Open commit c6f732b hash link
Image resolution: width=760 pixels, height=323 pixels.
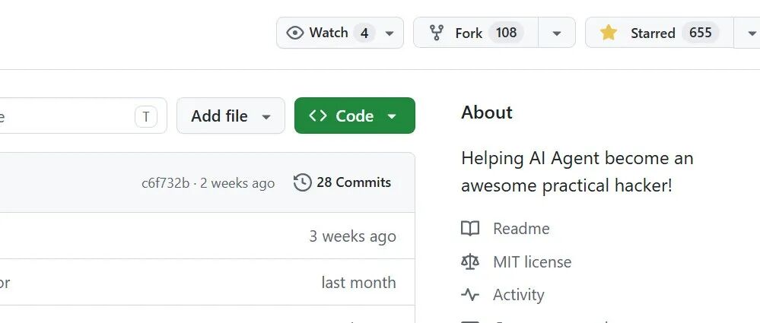point(165,183)
